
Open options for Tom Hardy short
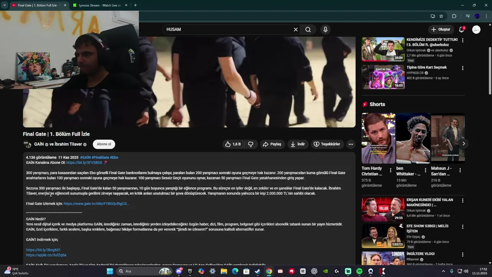[391, 170]
